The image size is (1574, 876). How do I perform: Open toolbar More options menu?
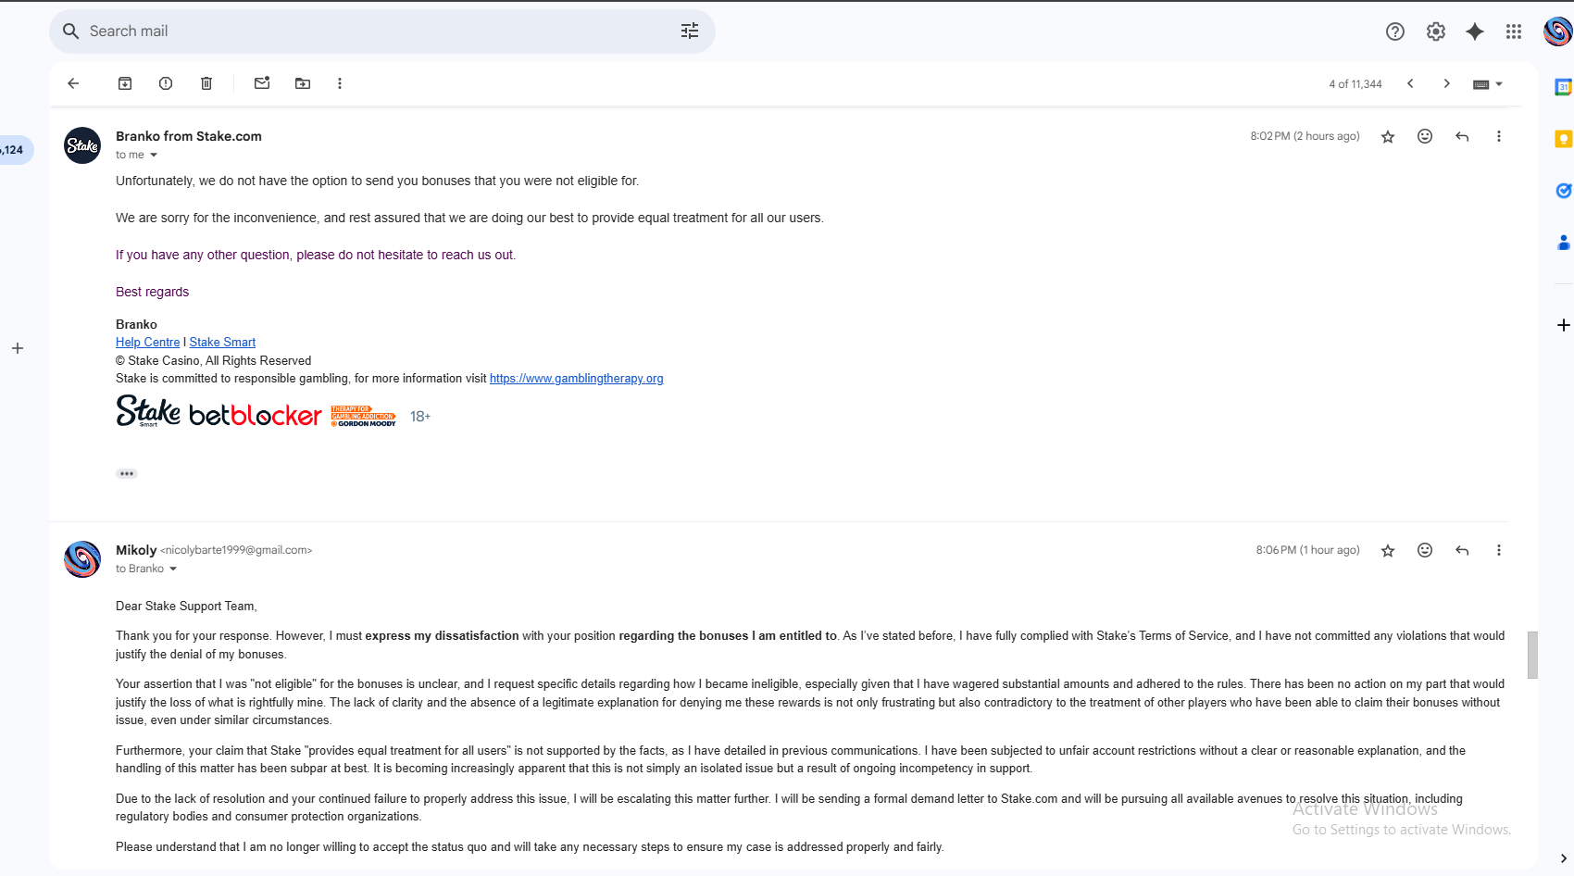click(x=340, y=83)
